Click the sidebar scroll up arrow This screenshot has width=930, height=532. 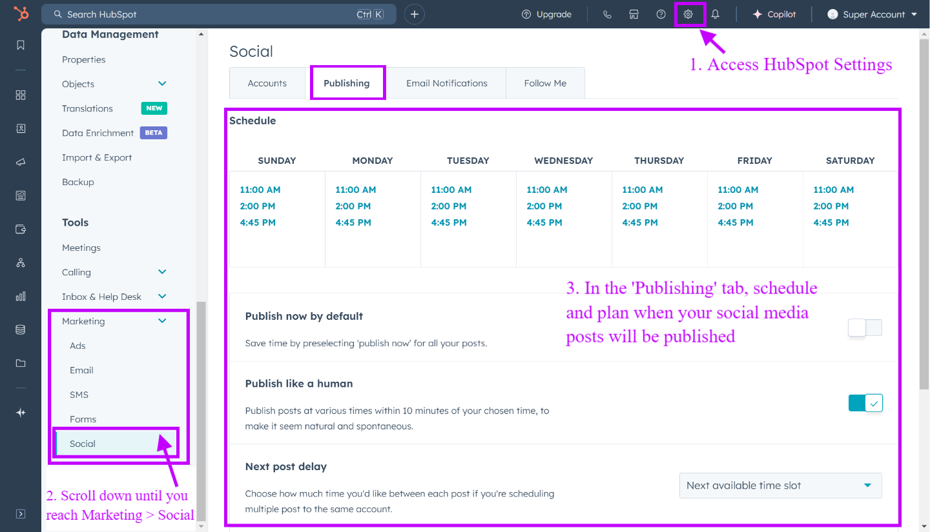coord(201,34)
